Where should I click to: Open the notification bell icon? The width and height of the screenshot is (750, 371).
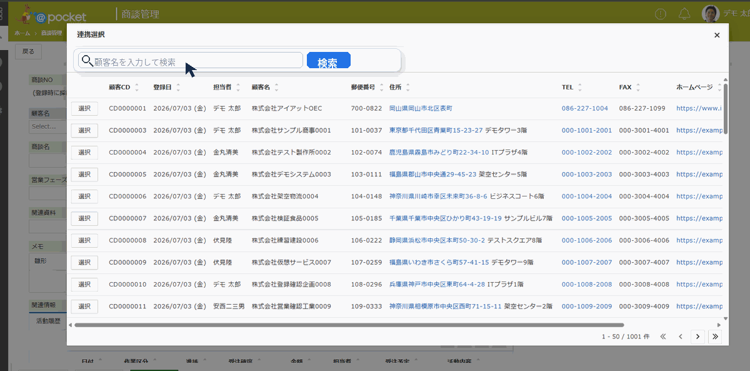(x=684, y=14)
